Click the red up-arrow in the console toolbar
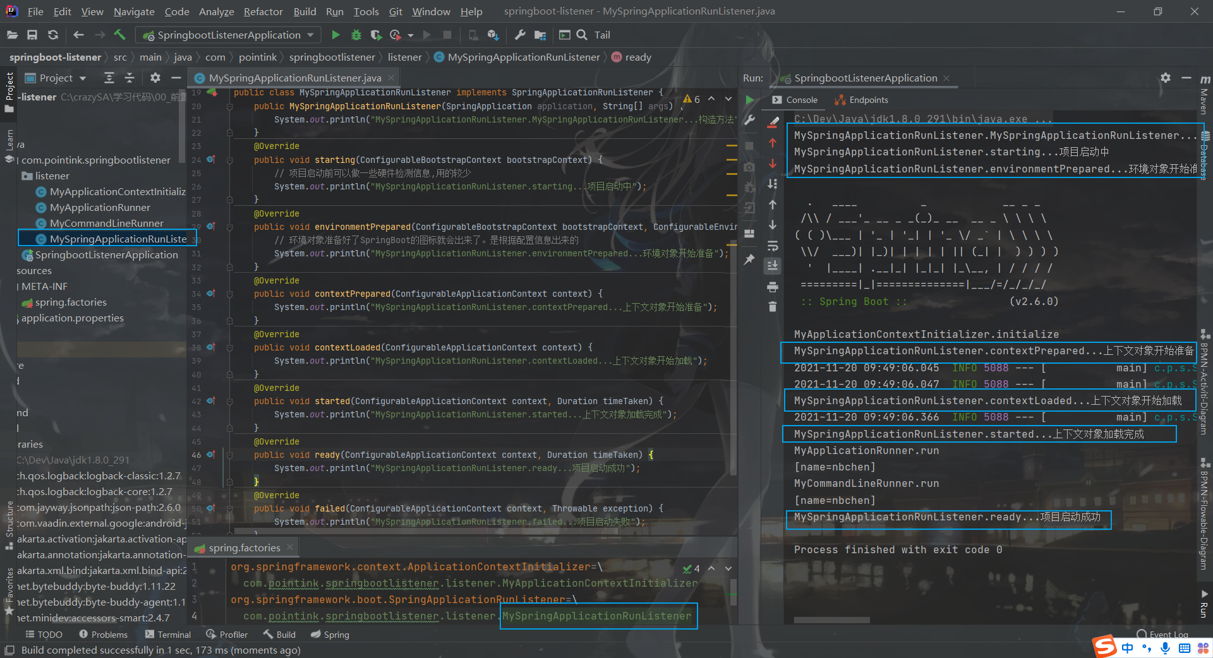The width and height of the screenshot is (1213, 658). (x=773, y=143)
